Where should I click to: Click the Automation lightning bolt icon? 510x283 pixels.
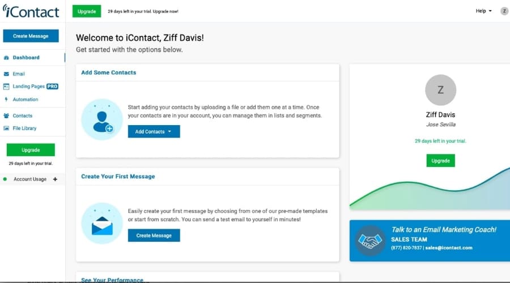[x=6, y=100]
